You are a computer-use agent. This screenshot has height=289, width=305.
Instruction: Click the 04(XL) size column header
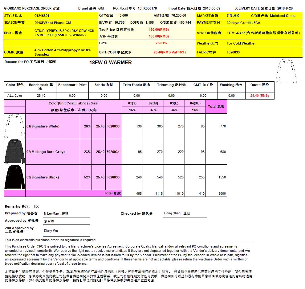coord(195,103)
